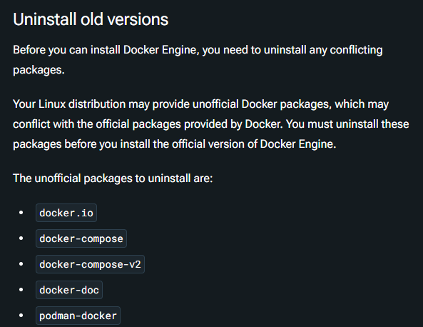Click the bullet beside docker-doc

[x=21, y=289]
